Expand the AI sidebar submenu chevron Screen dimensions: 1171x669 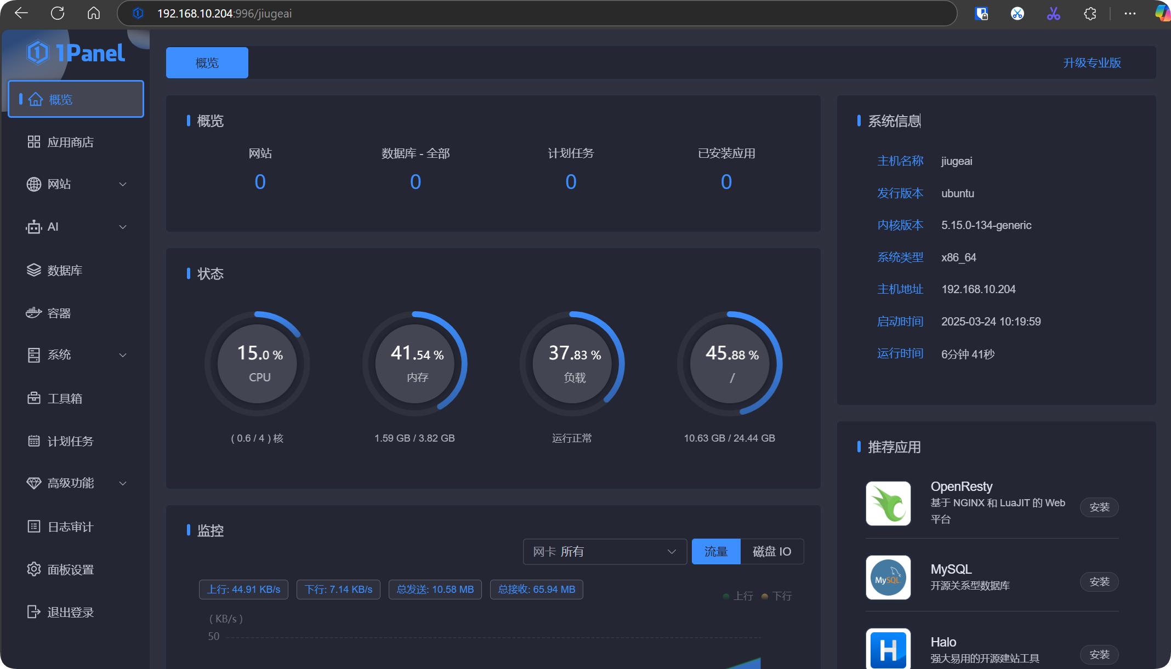[123, 227]
